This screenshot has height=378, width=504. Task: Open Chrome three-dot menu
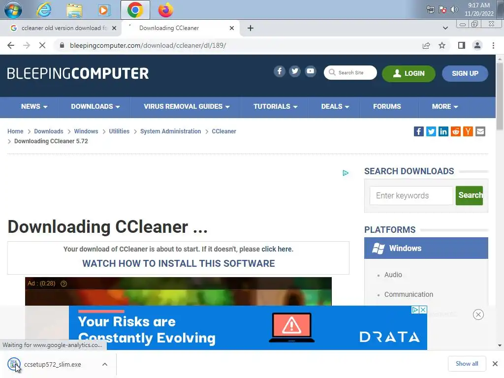click(x=493, y=45)
